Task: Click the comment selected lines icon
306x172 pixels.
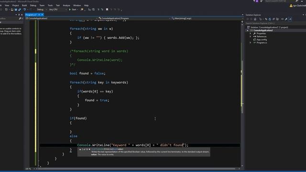Action: pos(98,10)
